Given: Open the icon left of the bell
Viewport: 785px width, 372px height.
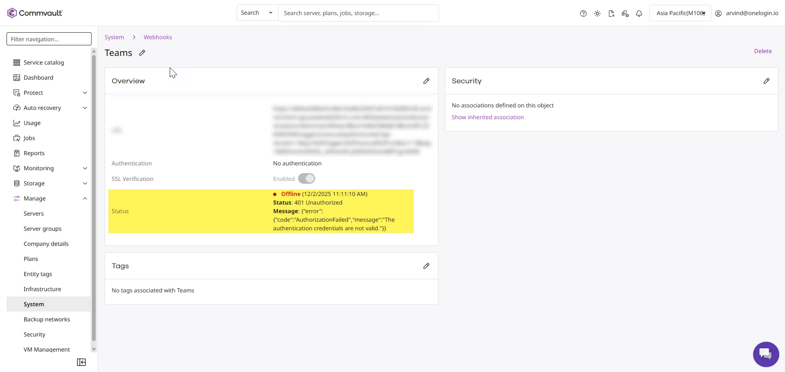Looking at the screenshot, I should click(x=625, y=13).
